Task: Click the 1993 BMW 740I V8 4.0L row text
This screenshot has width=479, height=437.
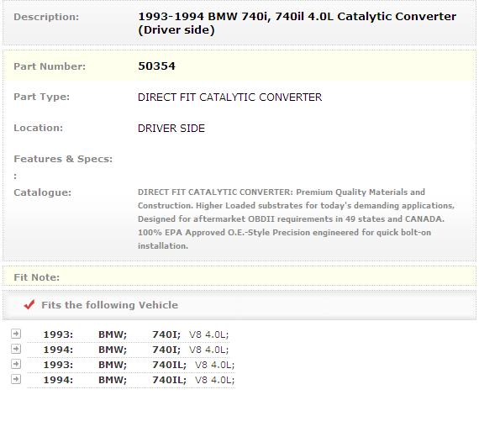Action: [136, 334]
